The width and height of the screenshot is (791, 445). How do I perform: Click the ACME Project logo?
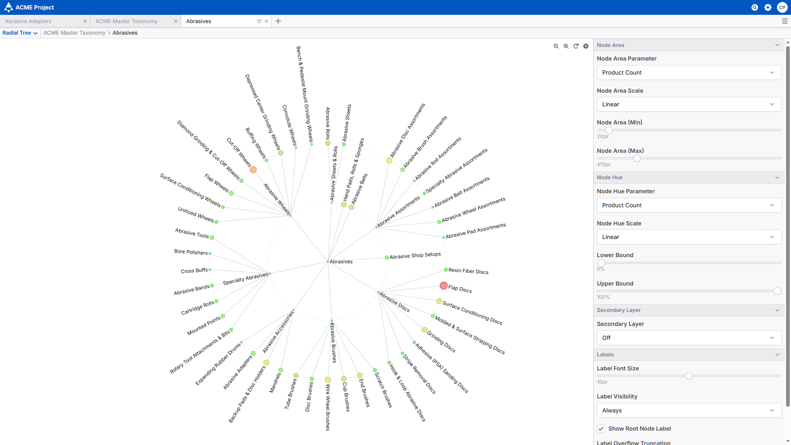[29, 7]
